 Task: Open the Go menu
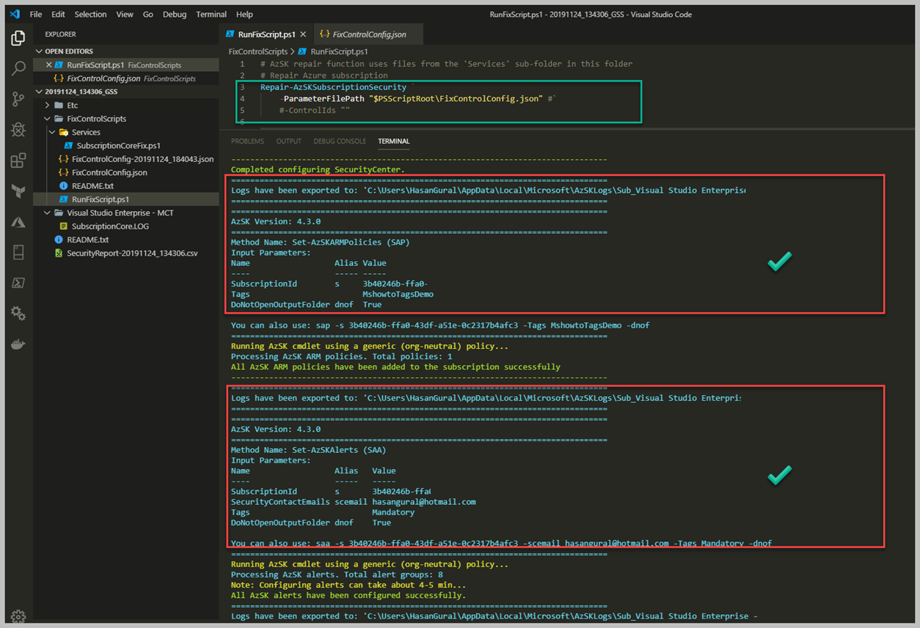pos(148,14)
